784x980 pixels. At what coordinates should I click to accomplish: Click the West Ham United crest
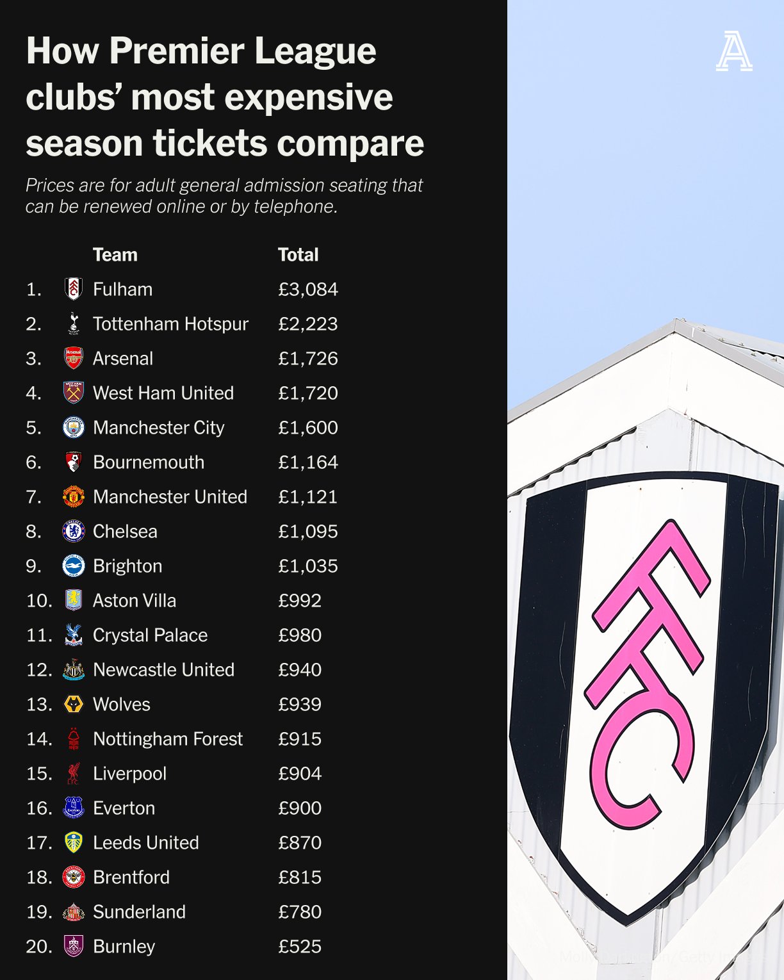(74, 393)
